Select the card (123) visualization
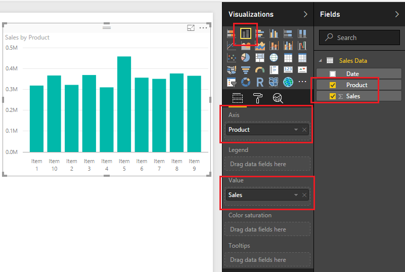The height and width of the screenshot is (272, 405). [x=288, y=69]
